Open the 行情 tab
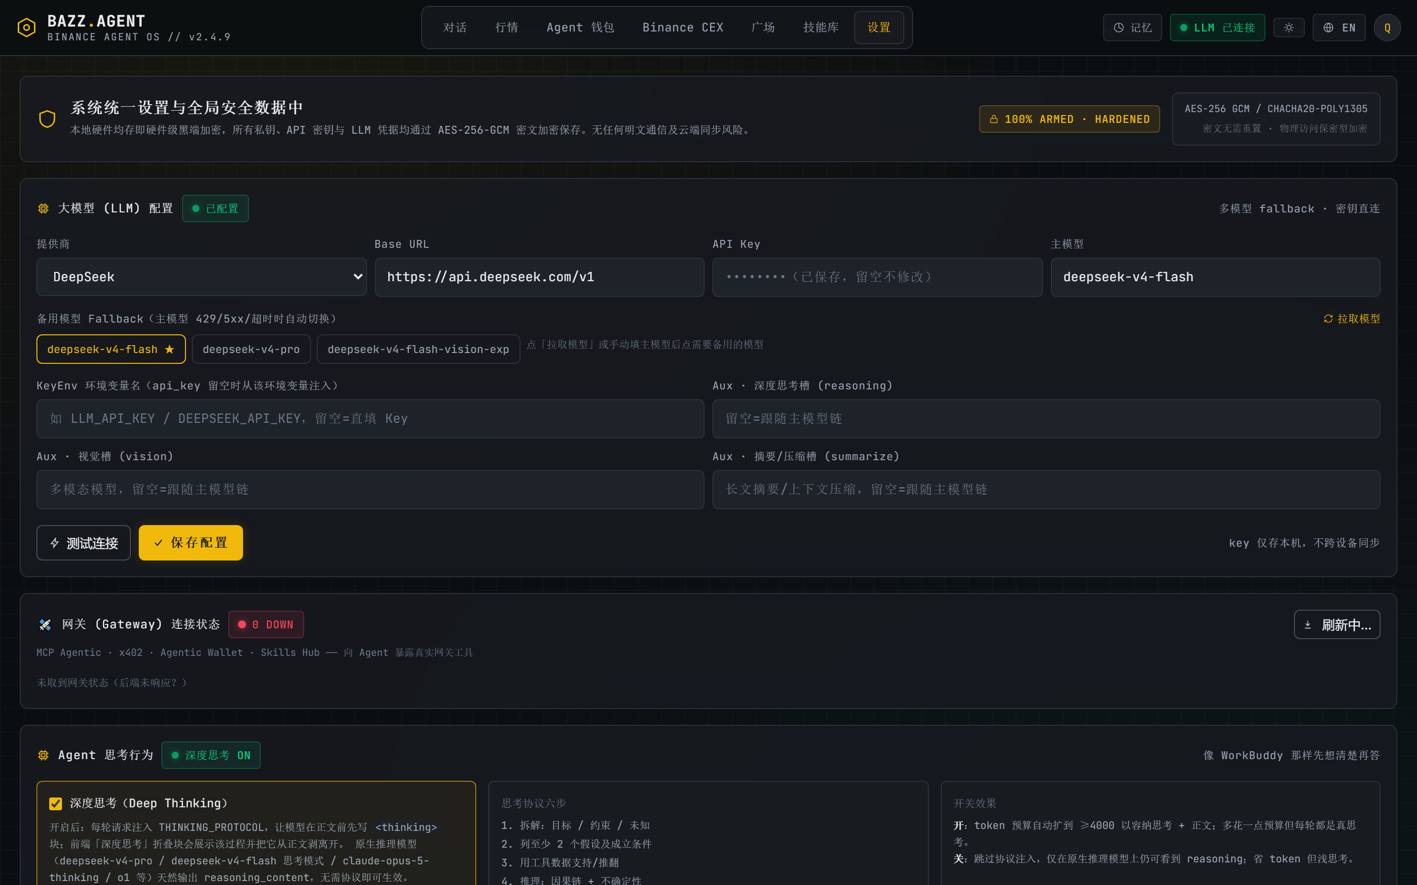The image size is (1417, 885). coord(506,28)
